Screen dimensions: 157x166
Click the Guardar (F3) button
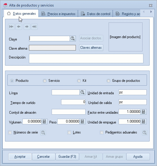(67, 157)
